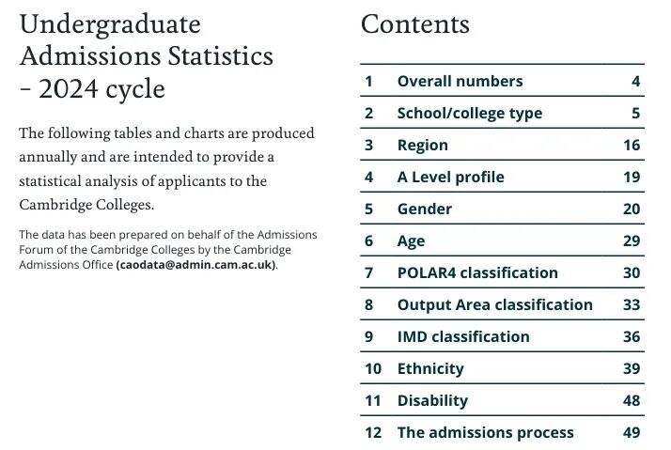Go to the Disability section
The width and height of the screenshot is (671, 450).
(431, 400)
